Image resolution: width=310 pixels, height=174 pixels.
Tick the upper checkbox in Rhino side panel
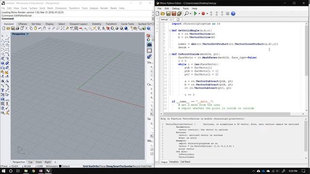(x=152, y=149)
